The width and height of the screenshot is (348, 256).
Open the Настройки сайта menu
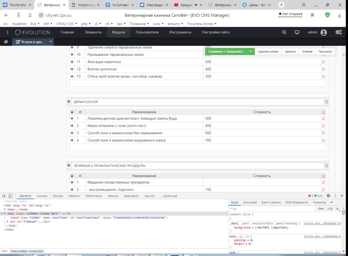(216, 32)
